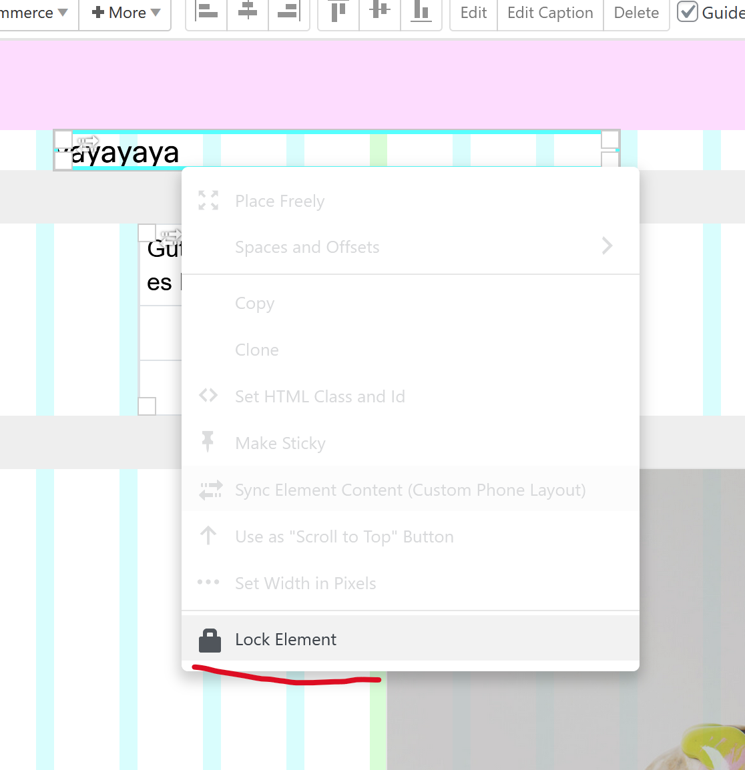Click the top-right resize handle of the heading
This screenshot has height=770, width=745.
610,139
